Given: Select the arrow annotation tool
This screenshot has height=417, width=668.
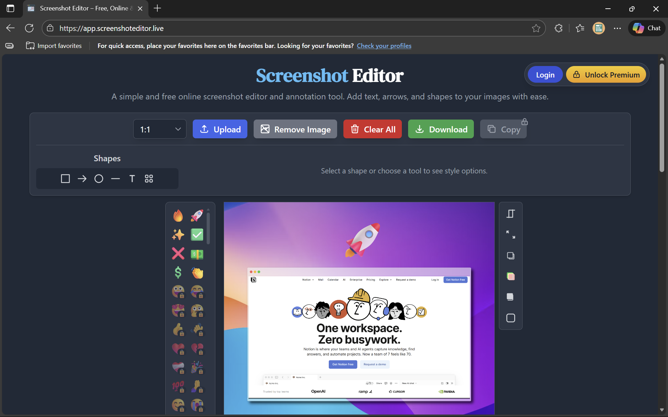Looking at the screenshot, I should 82,179.
